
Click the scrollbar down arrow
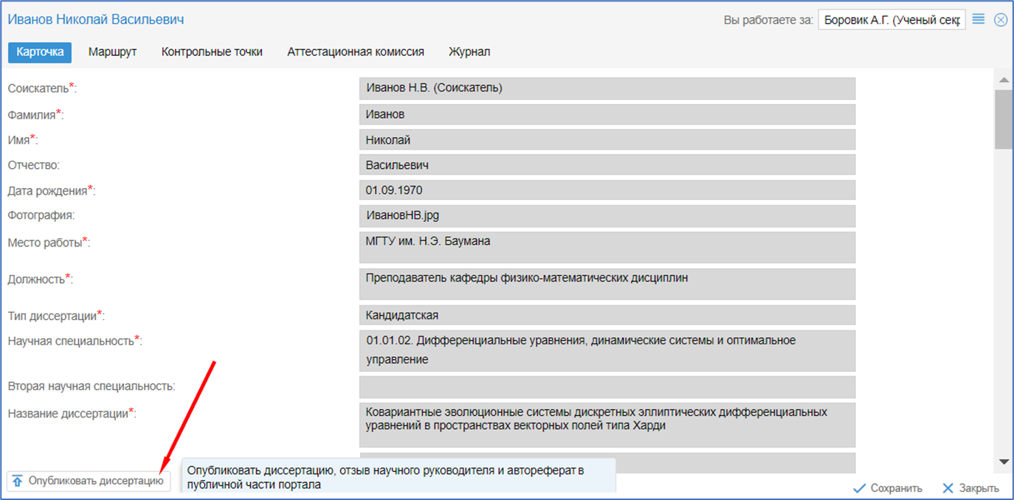[x=1003, y=461]
